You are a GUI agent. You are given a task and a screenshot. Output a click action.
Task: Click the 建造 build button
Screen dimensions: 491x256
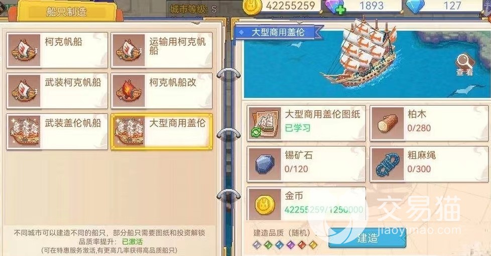(x=367, y=238)
